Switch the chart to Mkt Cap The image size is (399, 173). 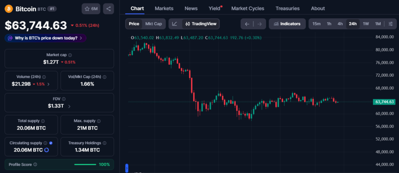click(x=154, y=24)
